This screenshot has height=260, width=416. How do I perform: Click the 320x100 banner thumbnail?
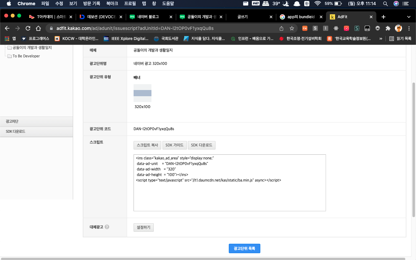142,93
